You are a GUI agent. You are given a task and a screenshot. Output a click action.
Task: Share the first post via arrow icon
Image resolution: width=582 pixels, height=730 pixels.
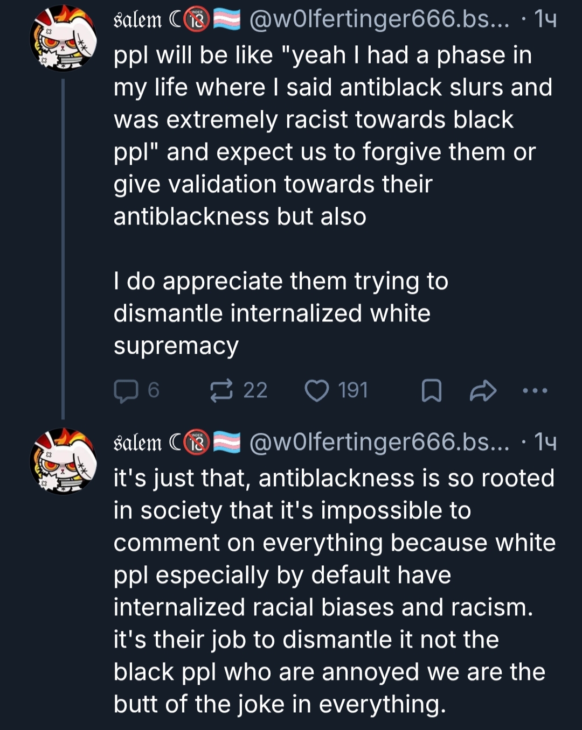tap(482, 391)
